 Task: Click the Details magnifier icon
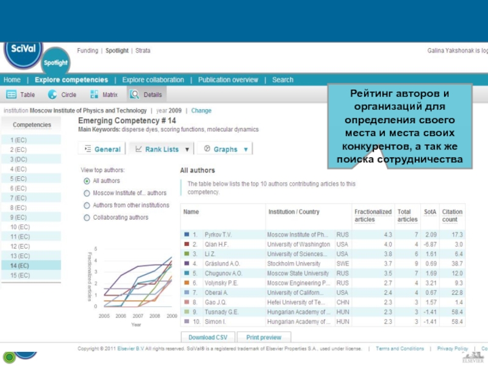pos(134,95)
